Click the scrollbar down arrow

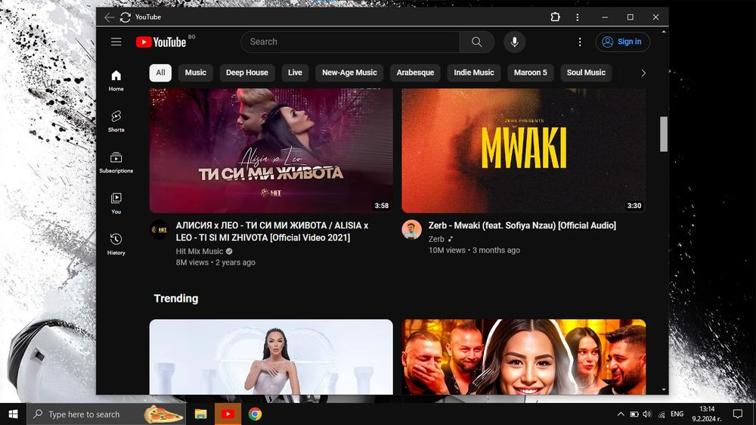click(x=664, y=389)
